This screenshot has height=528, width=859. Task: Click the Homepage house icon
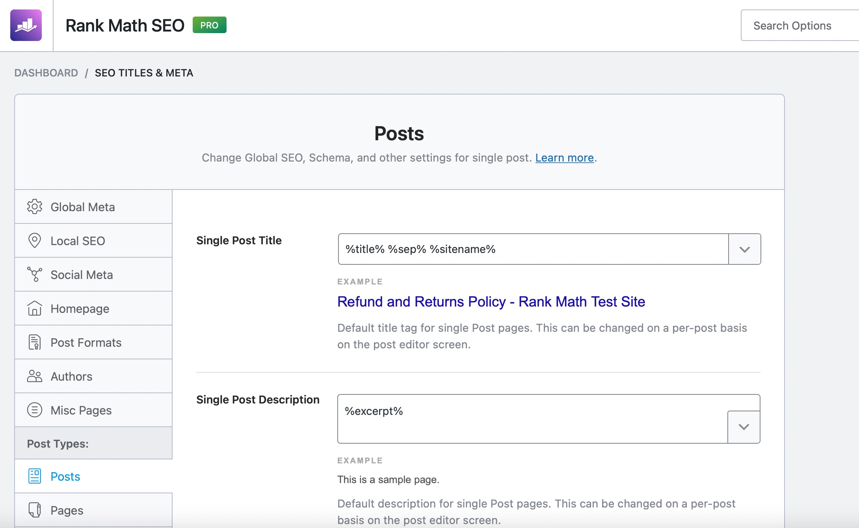point(35,308)
